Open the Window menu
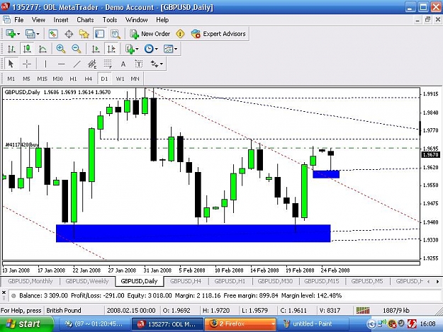Screen dimensions: 443x332 tap(137, 20)
